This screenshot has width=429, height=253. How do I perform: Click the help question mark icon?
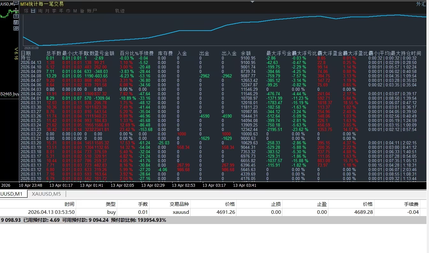(x=16, y=17)
